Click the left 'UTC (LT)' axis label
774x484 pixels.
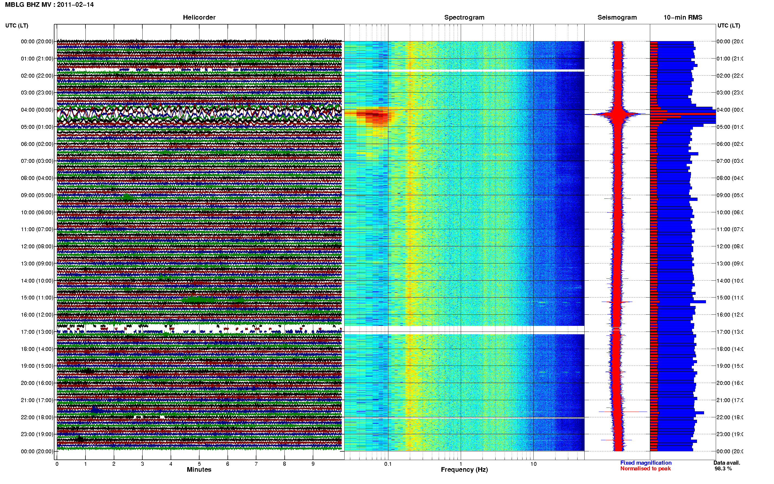tap(17, 25)
